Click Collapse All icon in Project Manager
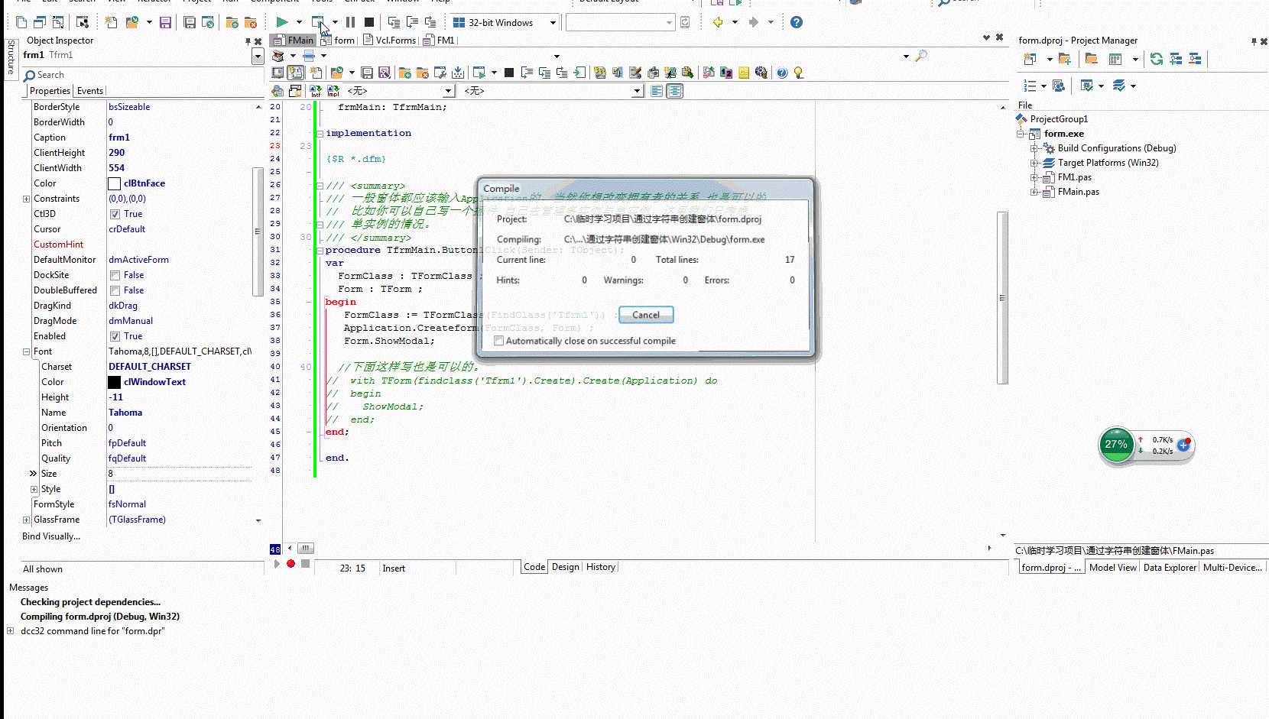Screen dimensions: 1269x719 (1195, 59)
